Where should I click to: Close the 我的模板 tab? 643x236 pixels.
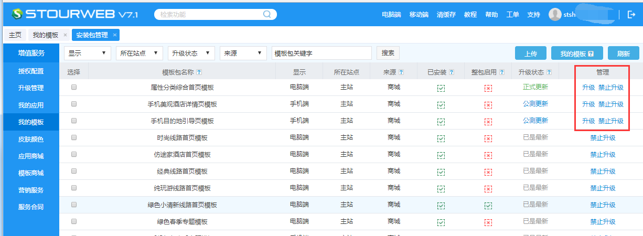pyautogui.click(x=65, y=35)
